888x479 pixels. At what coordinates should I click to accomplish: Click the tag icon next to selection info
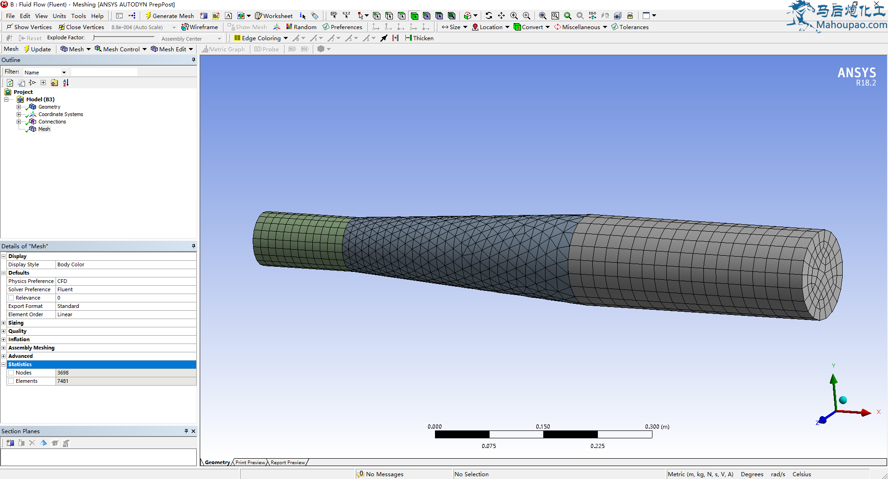pos(315,16)
